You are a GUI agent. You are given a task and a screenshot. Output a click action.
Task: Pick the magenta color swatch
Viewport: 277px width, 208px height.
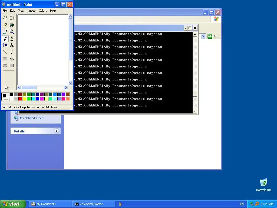coord(42,99)
